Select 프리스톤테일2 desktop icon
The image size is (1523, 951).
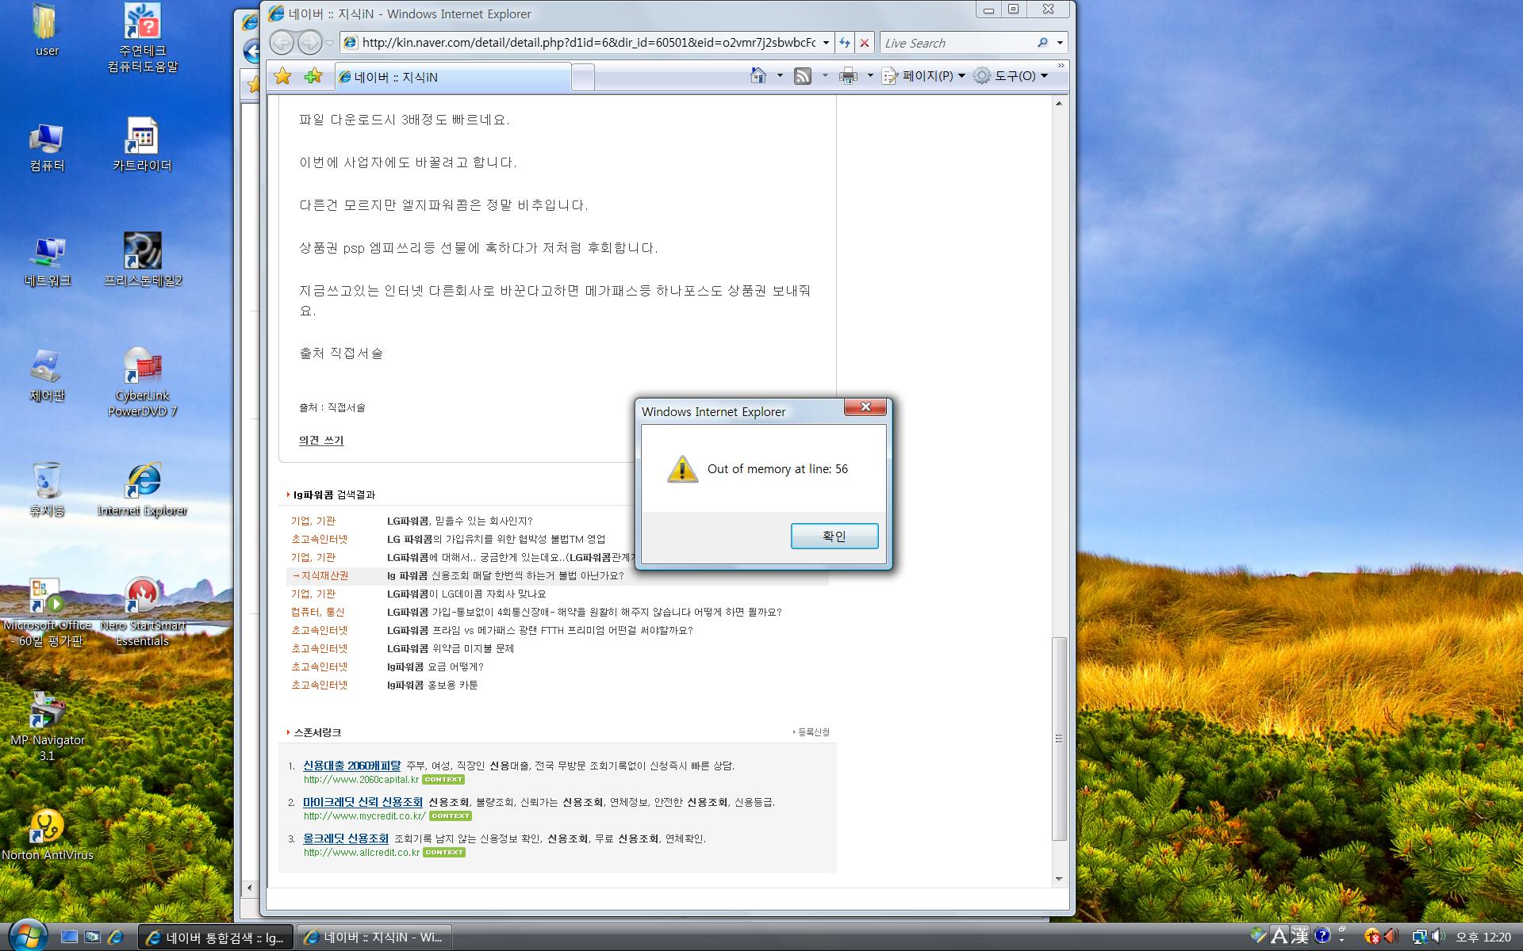pyautogui.click(x=143, y=259)
